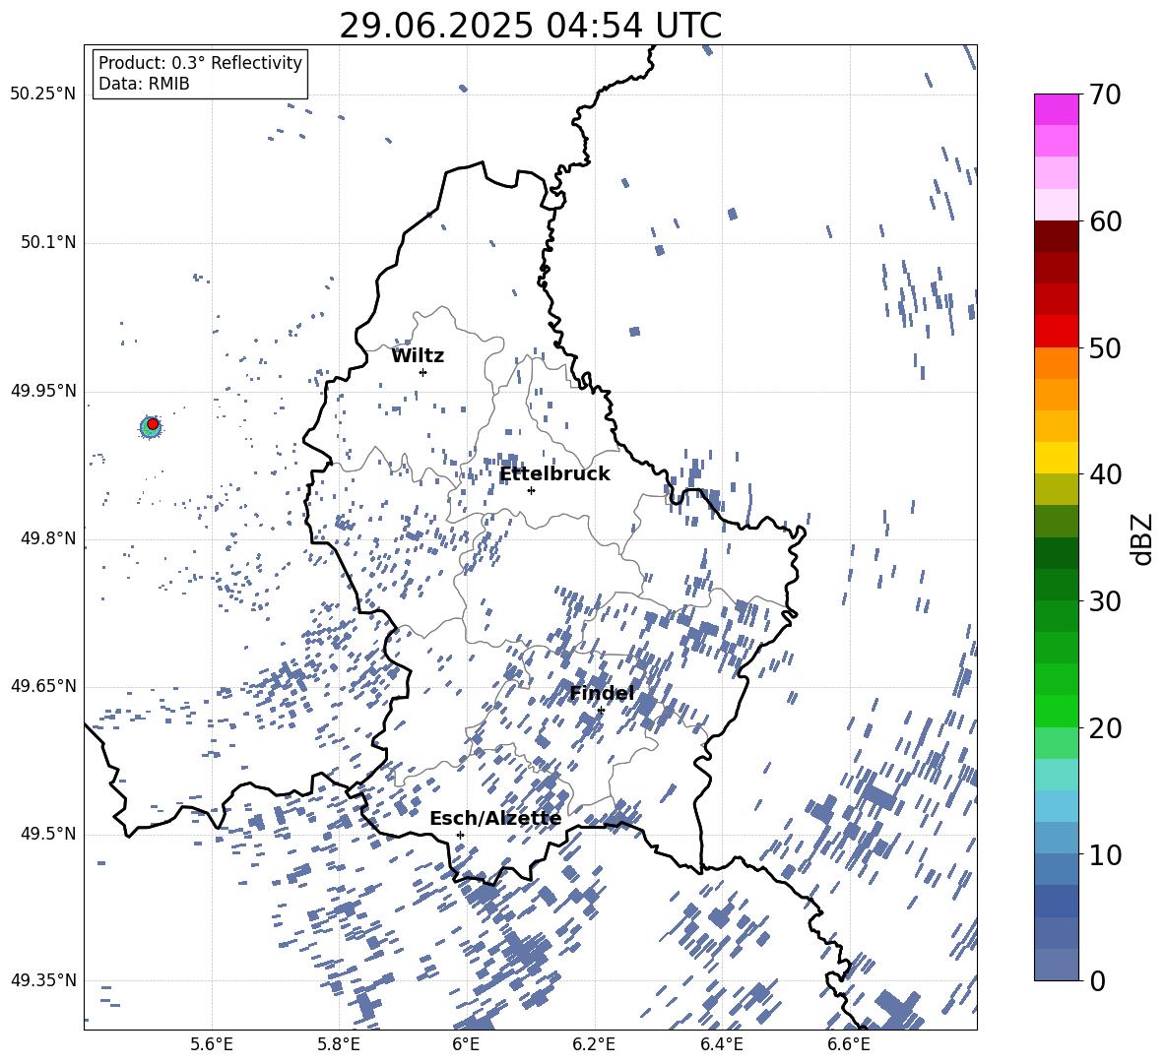Viewport: 1166px width, 1064px height.
Task: Click the magenta swatch at top of colorbar
Action: pos(1057,109)
